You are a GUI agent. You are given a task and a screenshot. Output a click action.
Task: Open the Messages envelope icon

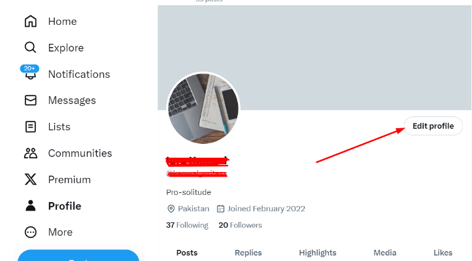[x=31, y=100]
